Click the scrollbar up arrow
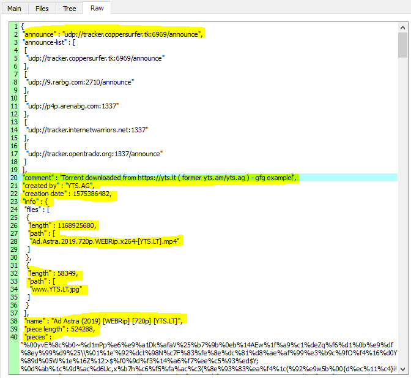411x378 pixels. point(402,28)
